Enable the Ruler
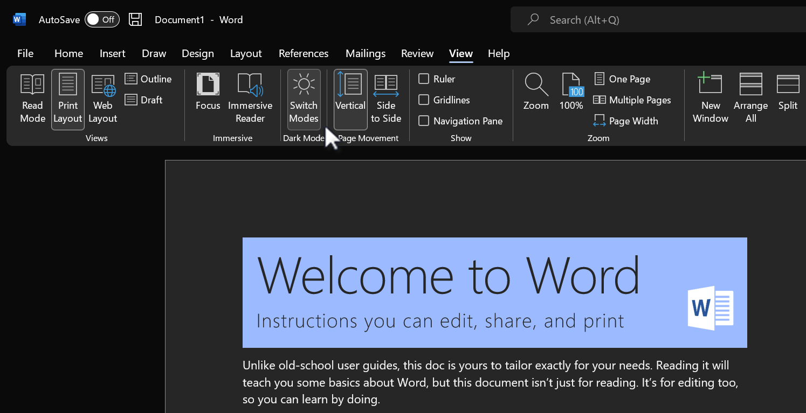This screenshot has width=806, height=413. pos(424,79)
